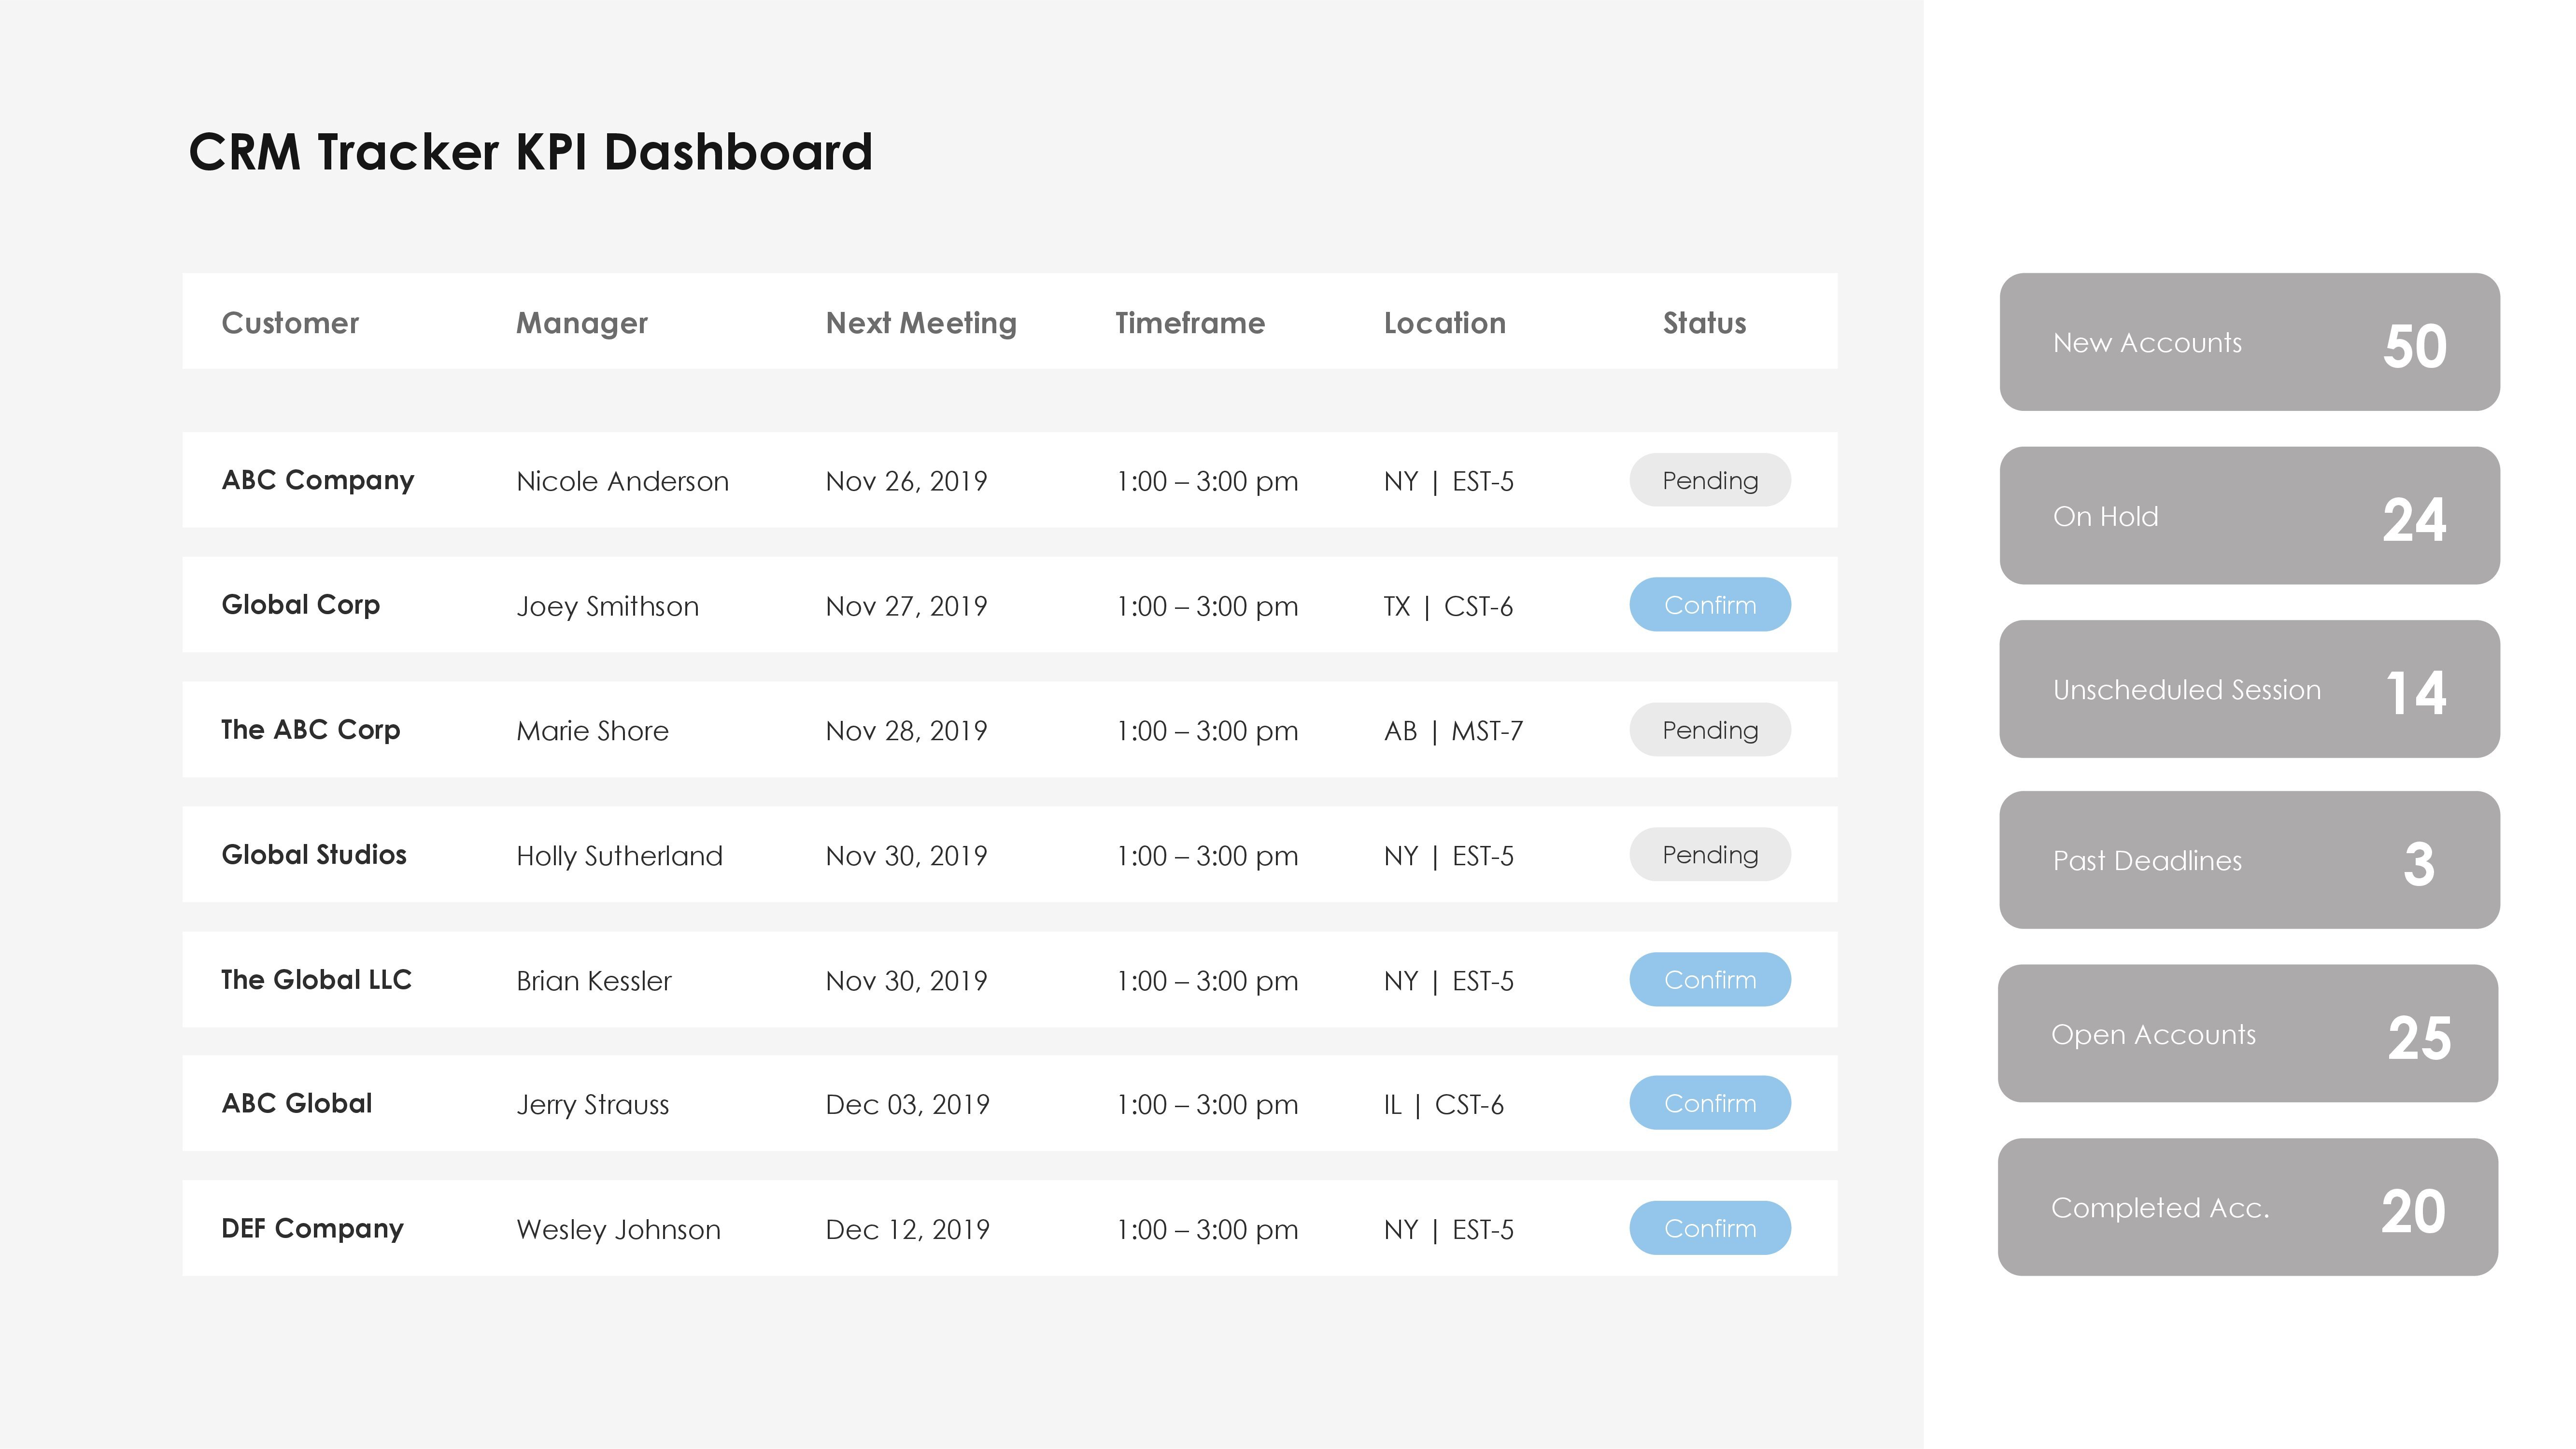Click the Confirm button for Global Corp

[1710, 604]
